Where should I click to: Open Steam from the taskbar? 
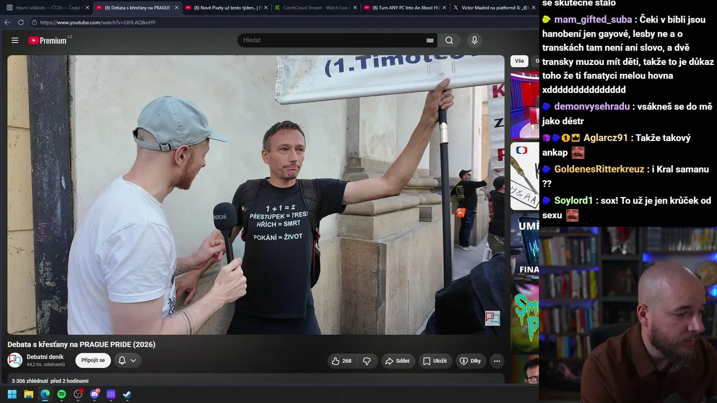[x=127, y=394]
